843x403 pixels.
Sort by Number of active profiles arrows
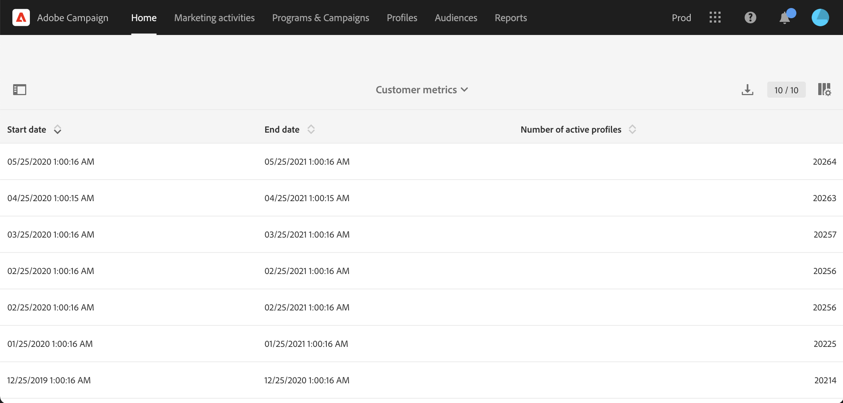(632, 129)
